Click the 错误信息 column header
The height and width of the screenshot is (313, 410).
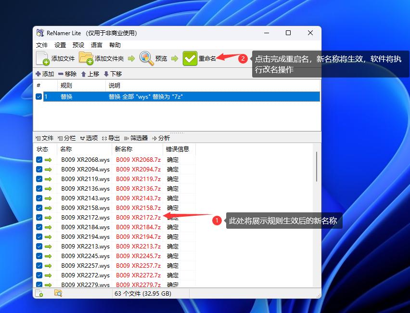pos(179,149)
